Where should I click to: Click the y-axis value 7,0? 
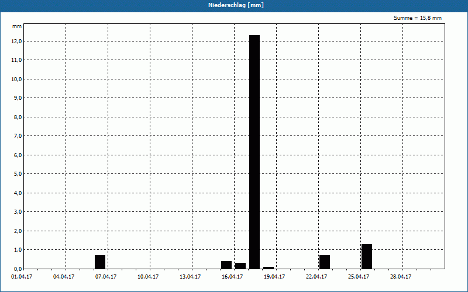tap(18, 136)
